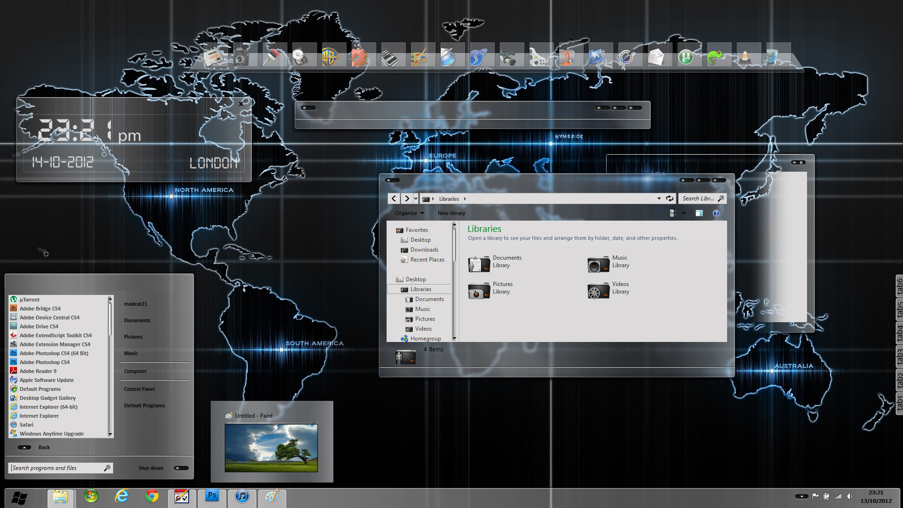903x508 pixels.
Task: Open the change view options arrow
Action: click(x=684, y=213)
